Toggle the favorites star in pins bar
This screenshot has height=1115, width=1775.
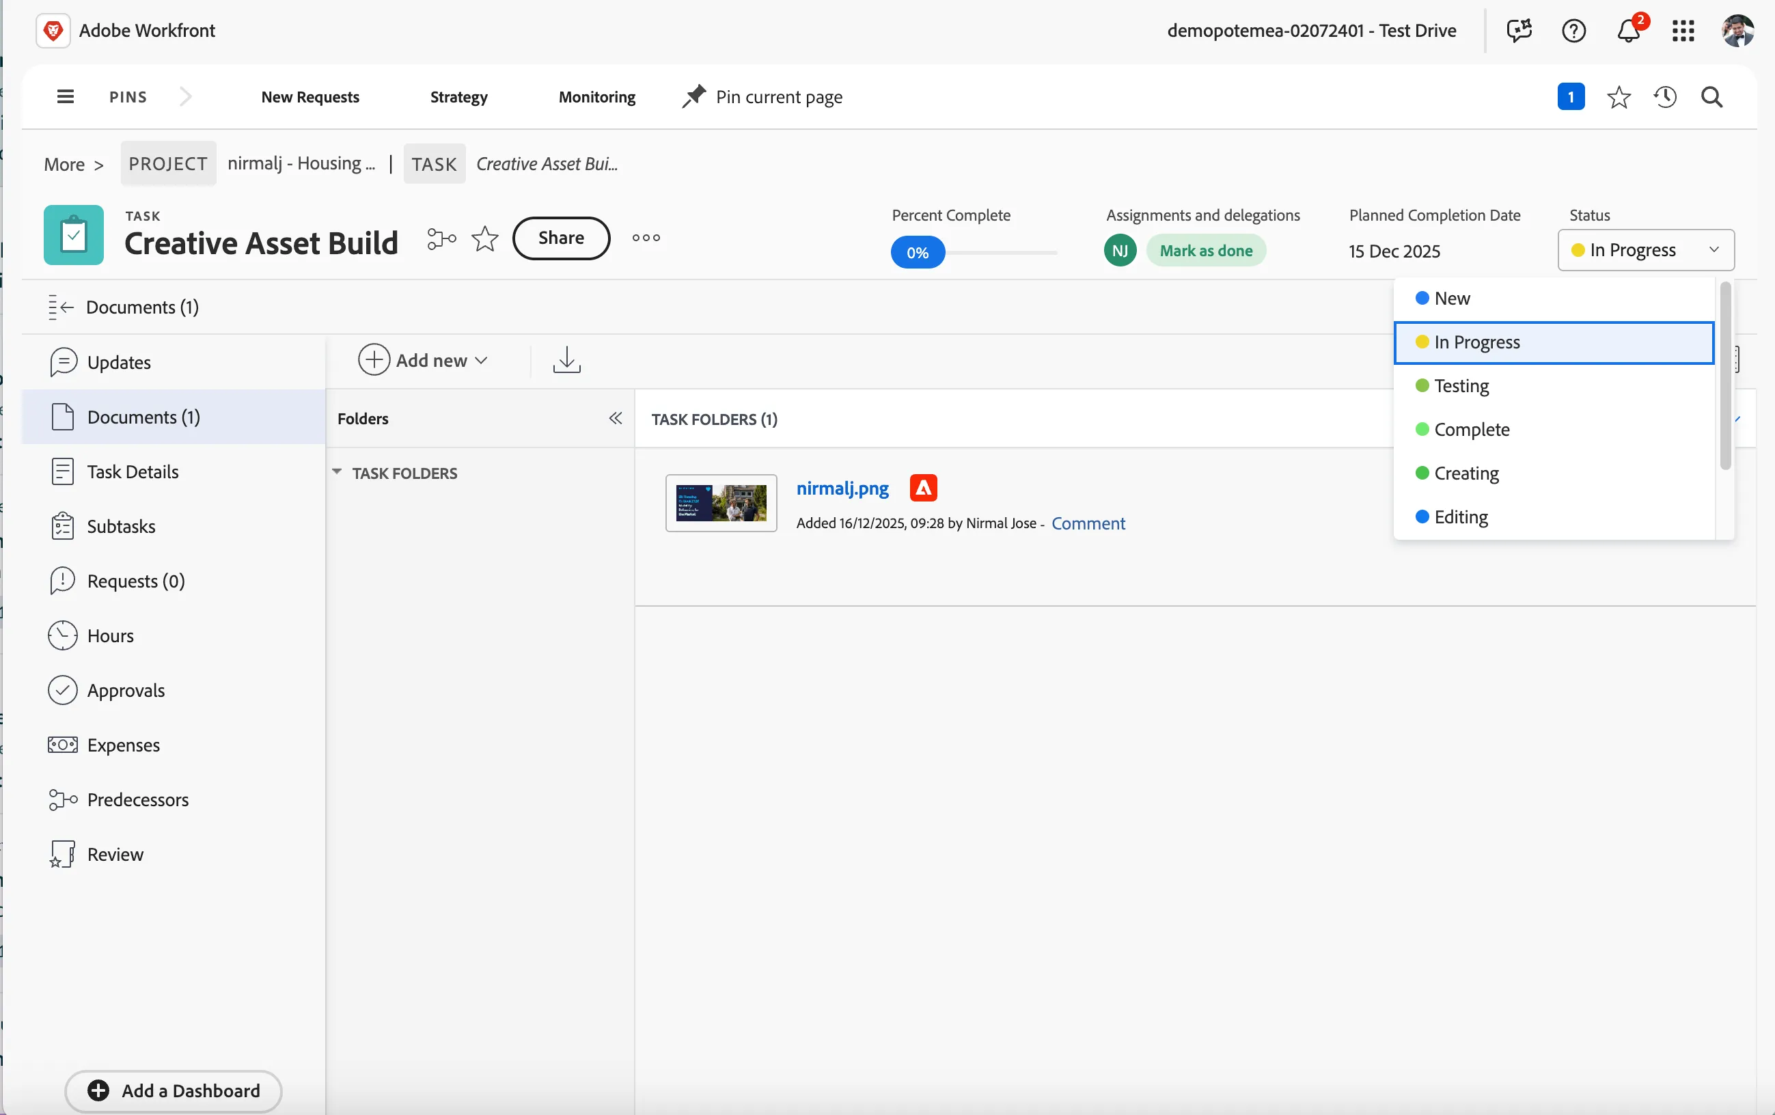click(x=1619, y=97)
